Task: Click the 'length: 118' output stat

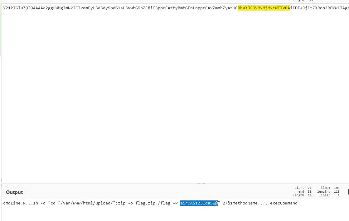Action: (x=328, y=192)
